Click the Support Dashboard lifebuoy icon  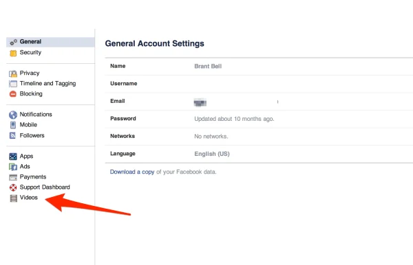[x=13, y=187]
